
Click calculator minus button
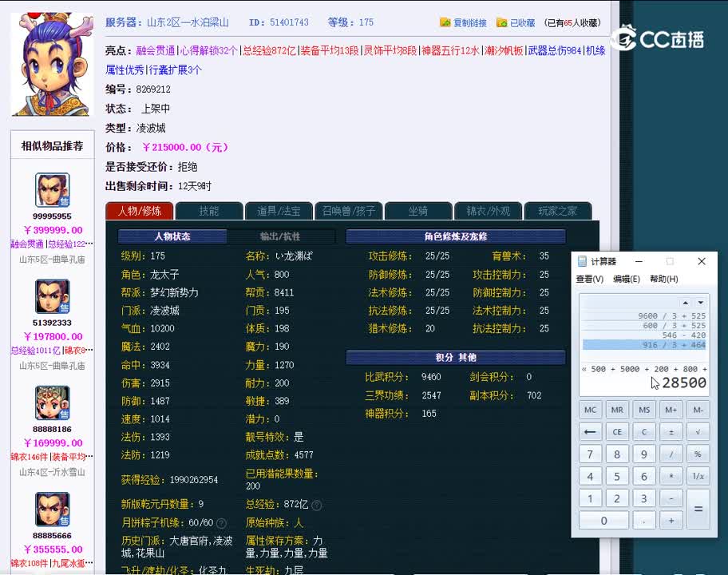point(671,498)
